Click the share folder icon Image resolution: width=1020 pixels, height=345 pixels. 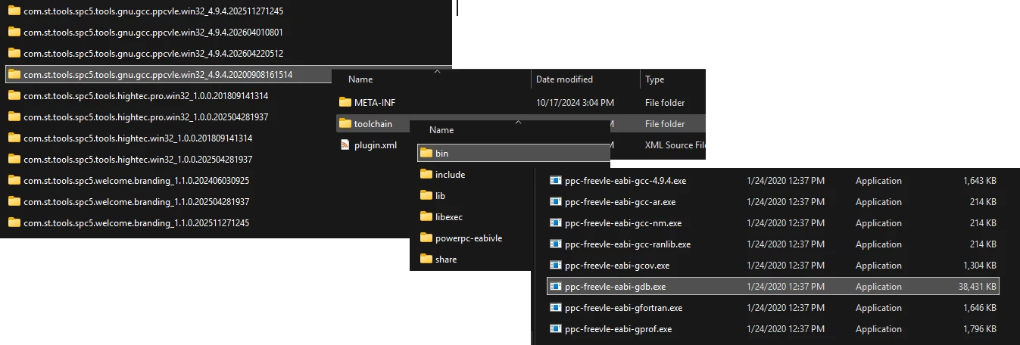pyautogui.click(x=426, y=259)
